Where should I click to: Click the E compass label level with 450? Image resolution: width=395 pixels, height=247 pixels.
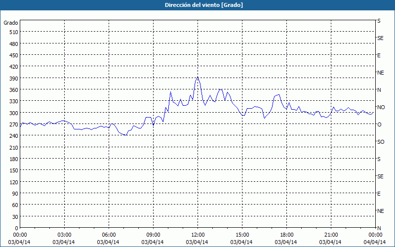379,55
